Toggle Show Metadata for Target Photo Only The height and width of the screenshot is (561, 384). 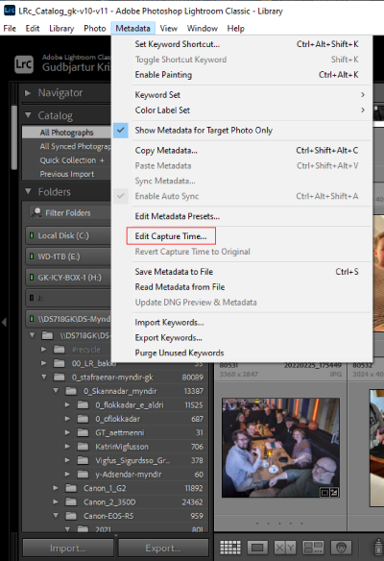coord(242,131)
